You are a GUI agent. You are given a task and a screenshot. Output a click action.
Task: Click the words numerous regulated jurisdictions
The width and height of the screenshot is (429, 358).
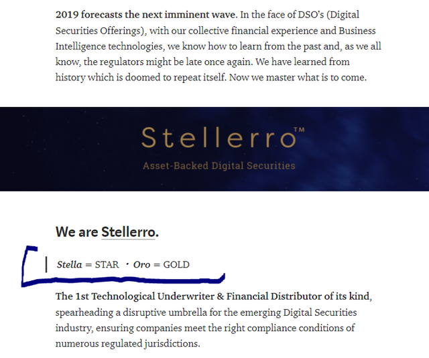click(x=128, y=343)
